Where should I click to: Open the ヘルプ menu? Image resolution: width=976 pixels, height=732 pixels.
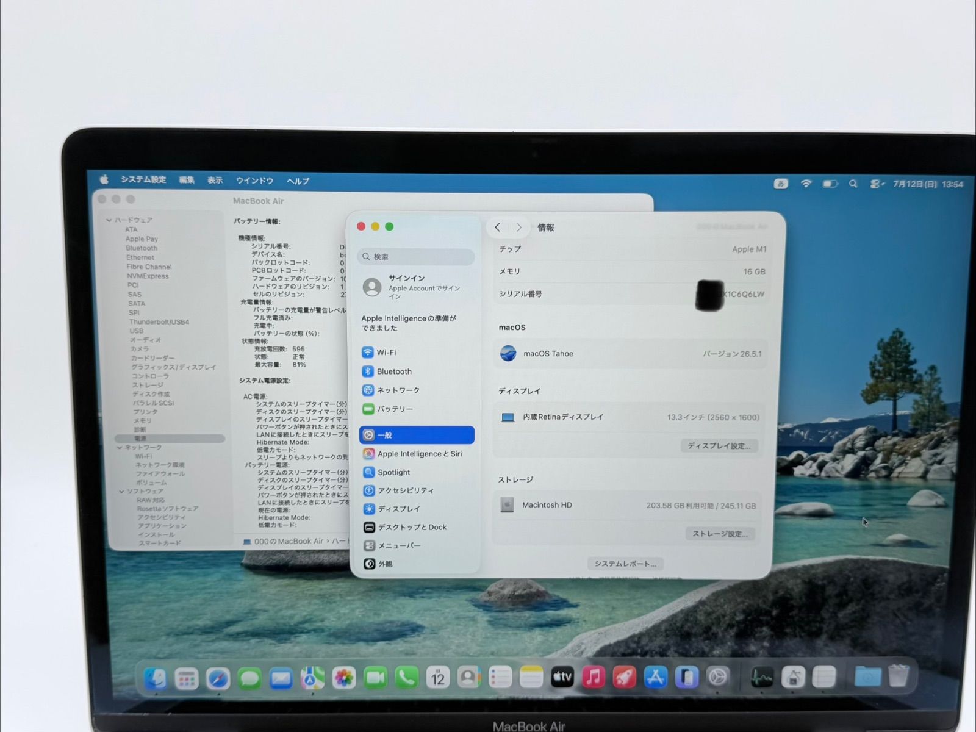[298, 181]
